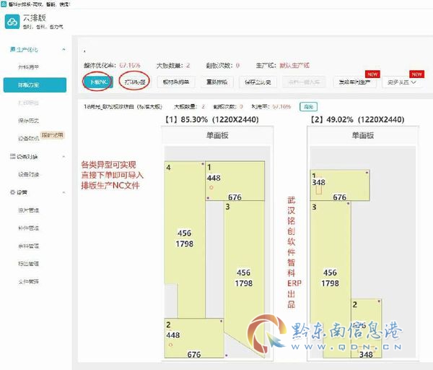Collapse the 生产优化 section chevron

[64, 49]
